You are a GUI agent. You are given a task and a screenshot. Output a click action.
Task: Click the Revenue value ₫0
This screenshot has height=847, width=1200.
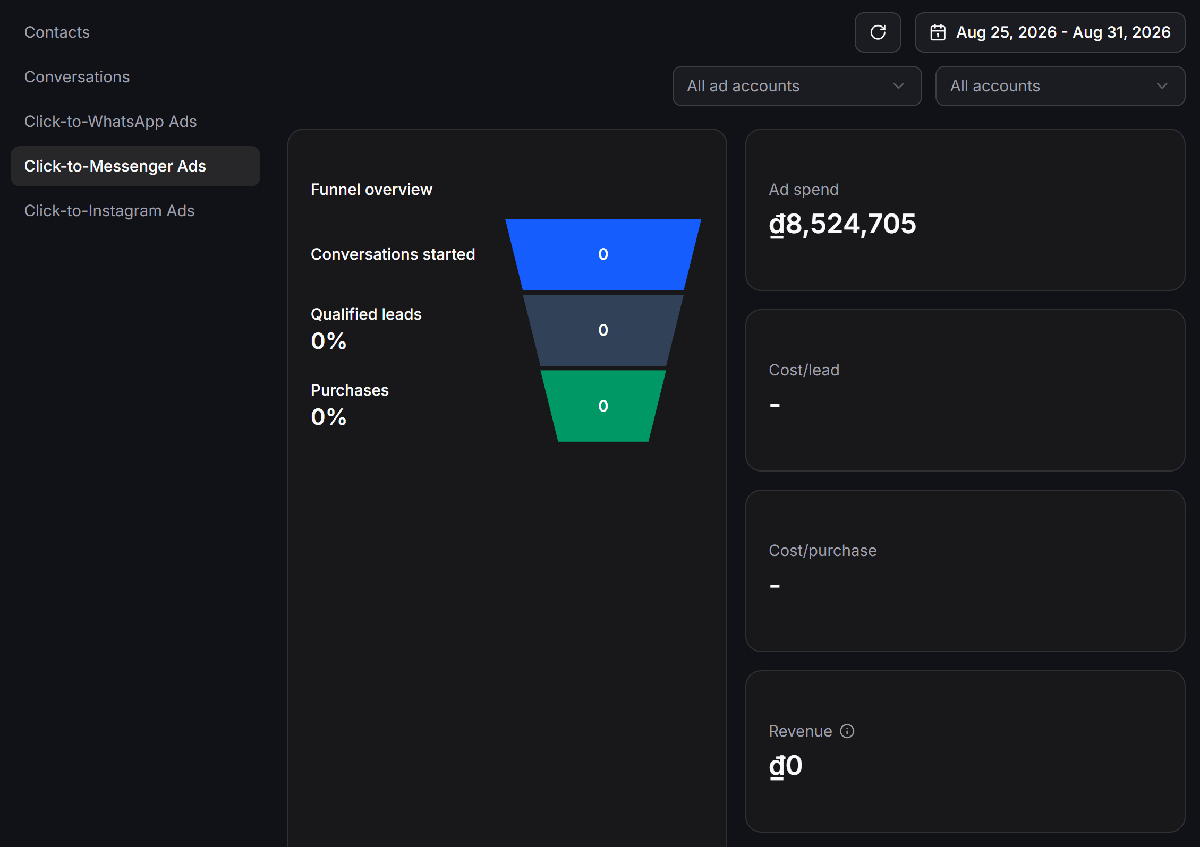786,766
